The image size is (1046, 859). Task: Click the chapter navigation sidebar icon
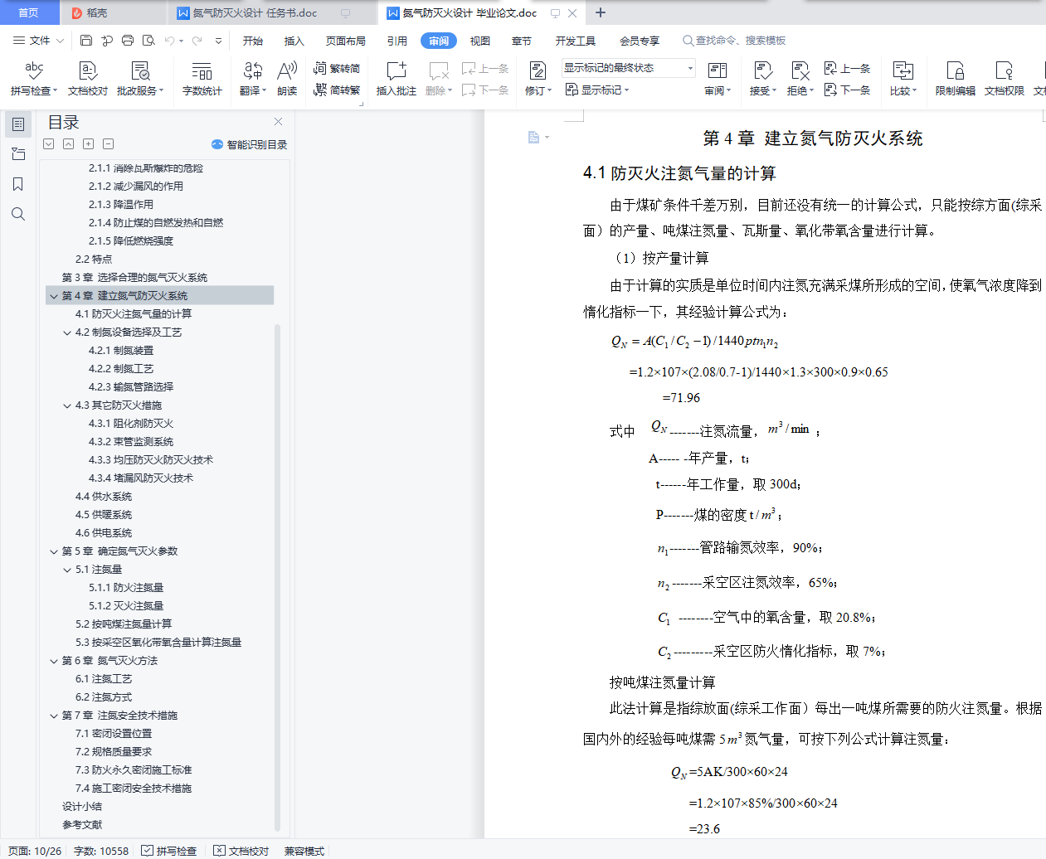(x=18, y=154)
